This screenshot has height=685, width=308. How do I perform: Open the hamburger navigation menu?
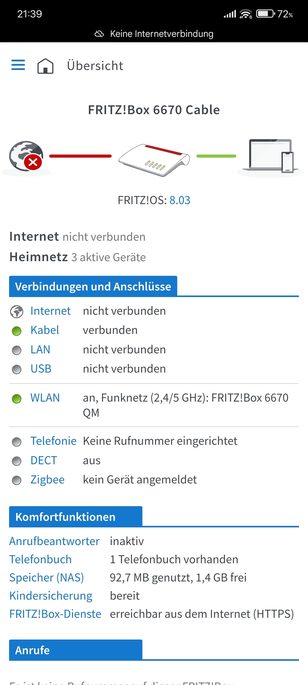(18, 65)
